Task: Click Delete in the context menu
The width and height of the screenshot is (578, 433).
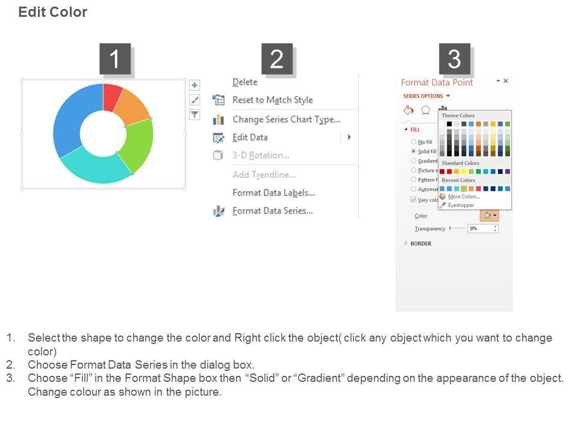Action: (x=244, y=82)
